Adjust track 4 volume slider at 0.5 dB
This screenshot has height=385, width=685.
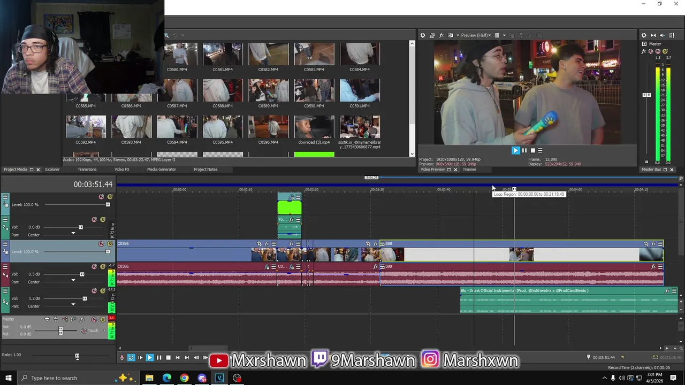[82, 274]
